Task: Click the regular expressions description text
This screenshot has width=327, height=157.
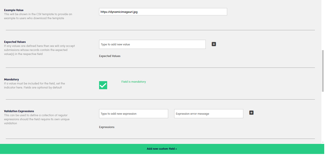Action: [37, 119]
